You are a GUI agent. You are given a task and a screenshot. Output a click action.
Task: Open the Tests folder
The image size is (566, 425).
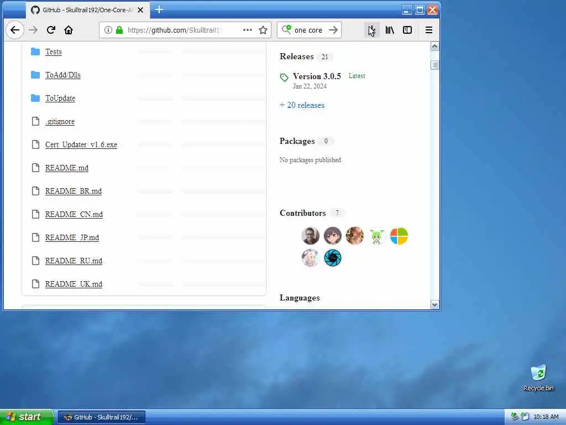tap(54, 51)
